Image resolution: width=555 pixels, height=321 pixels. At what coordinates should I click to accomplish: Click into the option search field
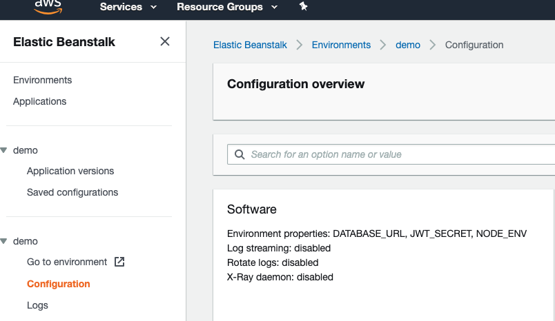(391, 154)
